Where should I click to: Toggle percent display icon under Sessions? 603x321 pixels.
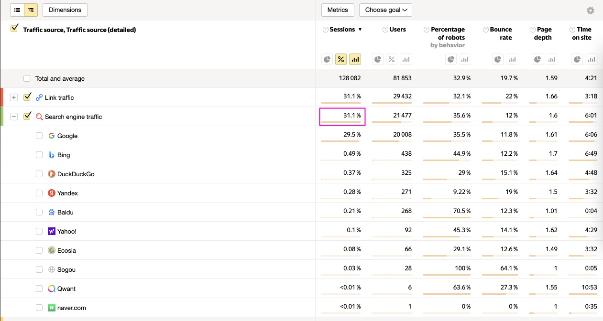pos(341,59)
